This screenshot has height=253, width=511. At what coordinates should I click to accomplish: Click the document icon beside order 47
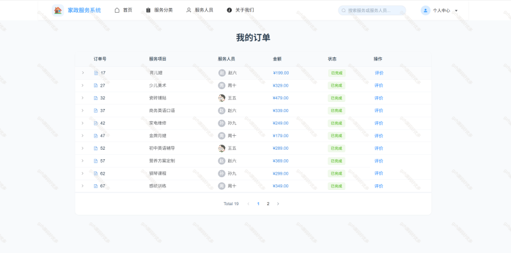tap(95, 136)
